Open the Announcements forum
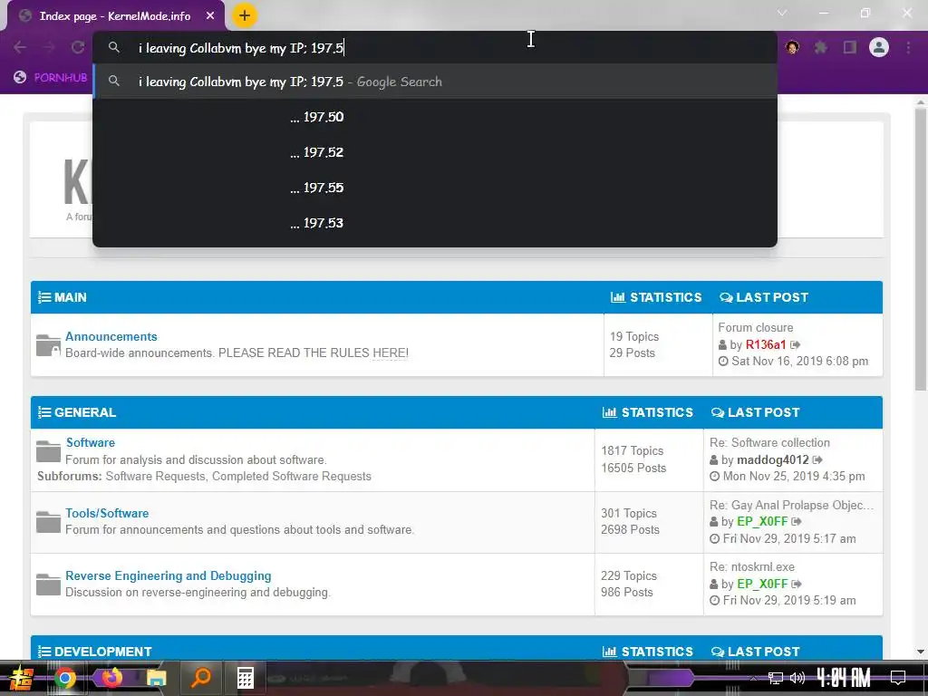Screen dimensions: 928x696 coord(111,336)
